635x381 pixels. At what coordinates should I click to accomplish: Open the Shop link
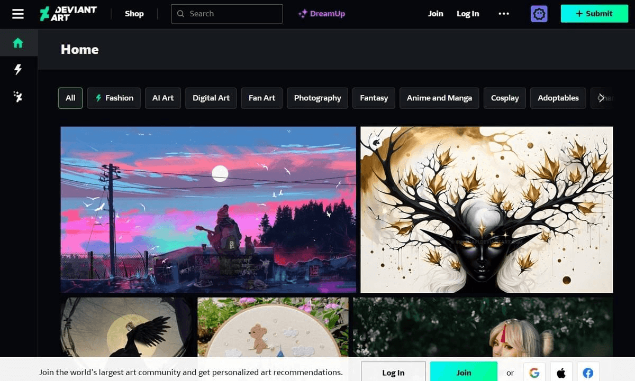click(134, 14)
